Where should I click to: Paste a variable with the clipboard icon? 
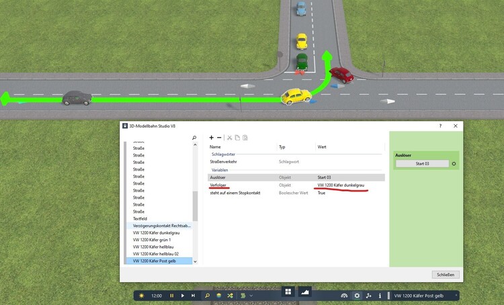(245, 138)
